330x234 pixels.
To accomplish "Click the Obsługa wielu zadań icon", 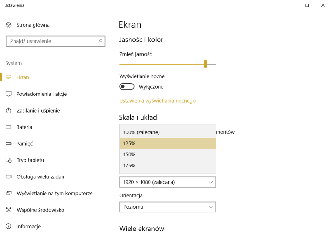I will point(8,177).
